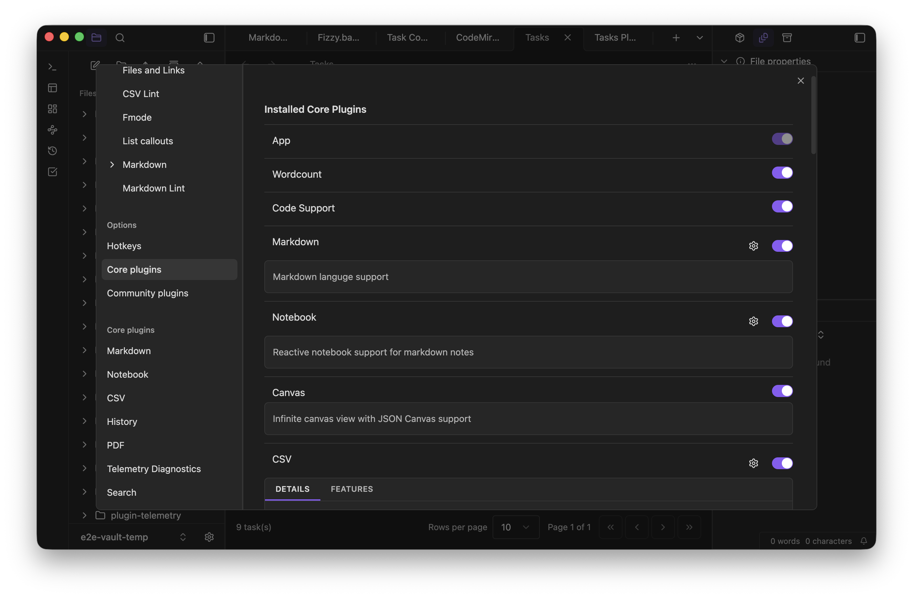Collapse the File properties section
913x598 pixels.
[x=724, y=61]
